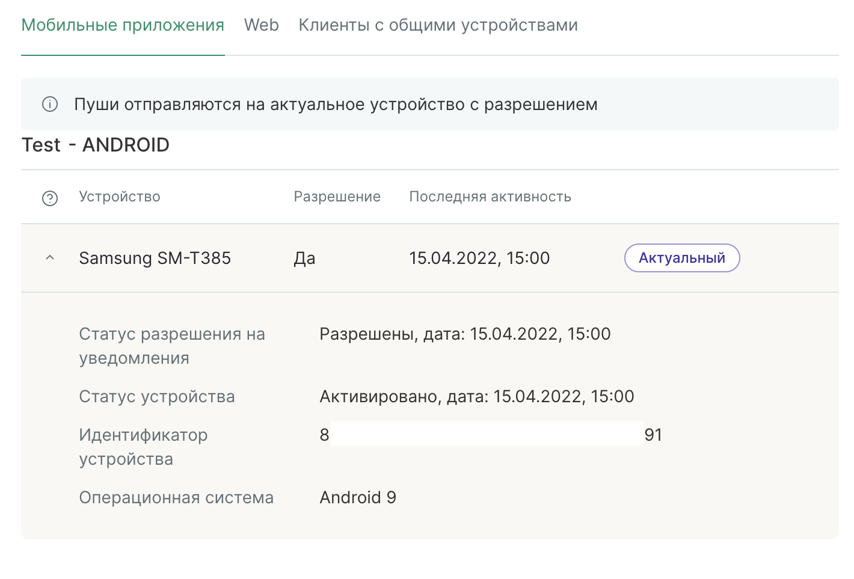Click the Статус устройства label
Viewport: 854px width, 579px height.
(x=157, y=397)
